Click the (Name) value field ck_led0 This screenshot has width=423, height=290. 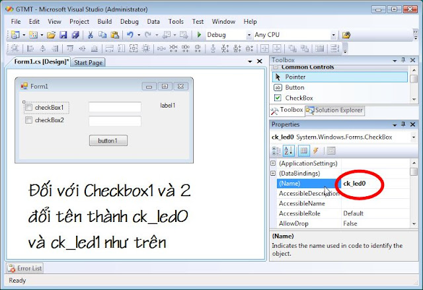[375, 184]
